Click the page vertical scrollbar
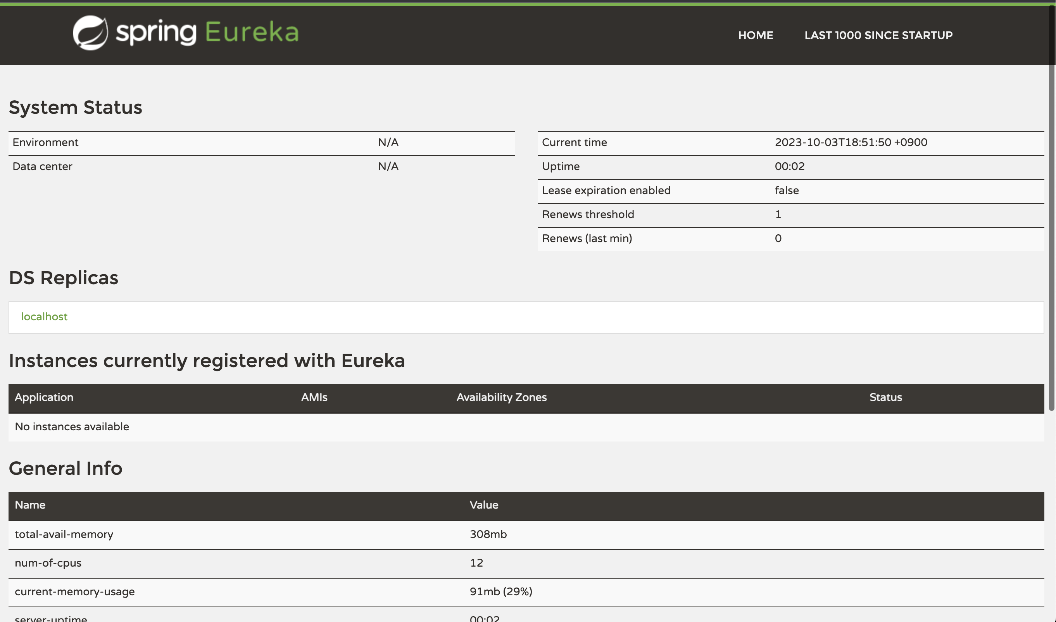This screenshot has width=1056, height=622. 1051,210
